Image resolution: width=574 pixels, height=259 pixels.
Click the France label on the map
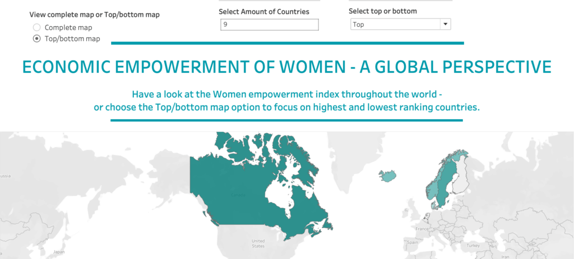pyautogui.click(x=422, y=229)
